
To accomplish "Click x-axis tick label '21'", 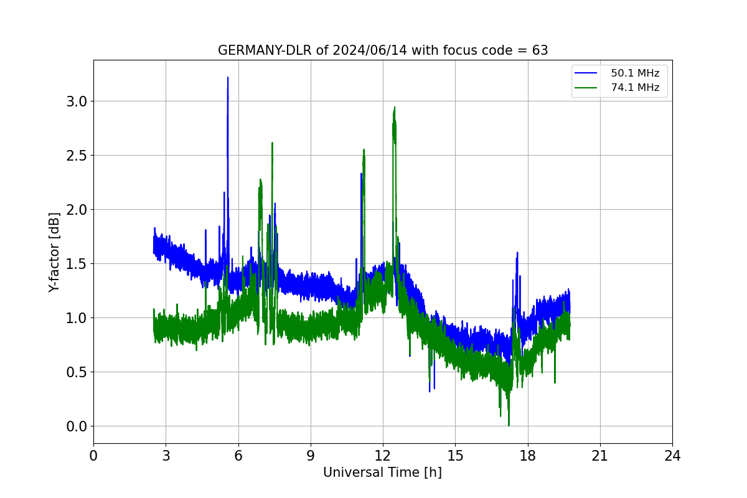I will tap(600, 456).
